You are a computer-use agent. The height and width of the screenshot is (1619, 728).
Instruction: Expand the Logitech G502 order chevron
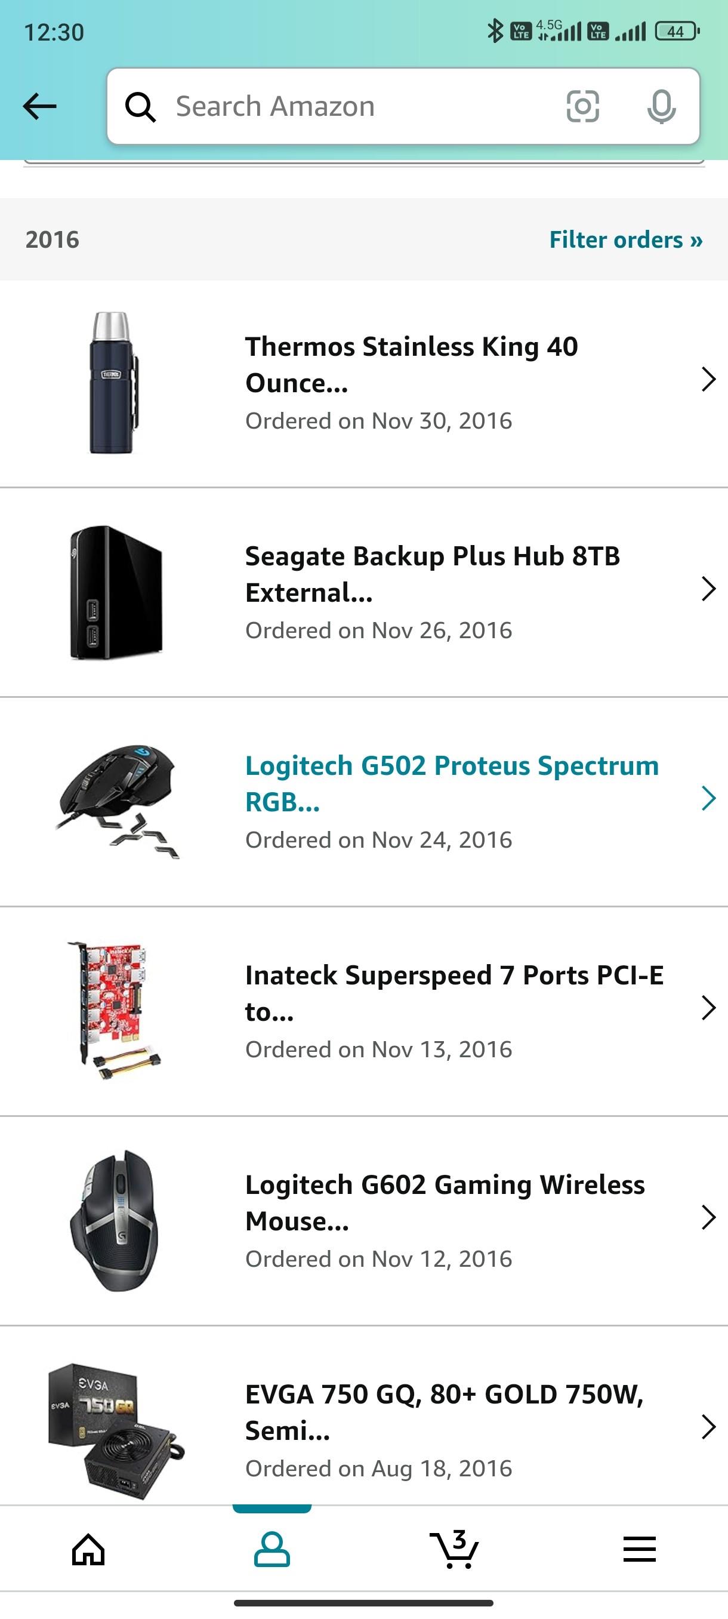(x=708, y=798)
